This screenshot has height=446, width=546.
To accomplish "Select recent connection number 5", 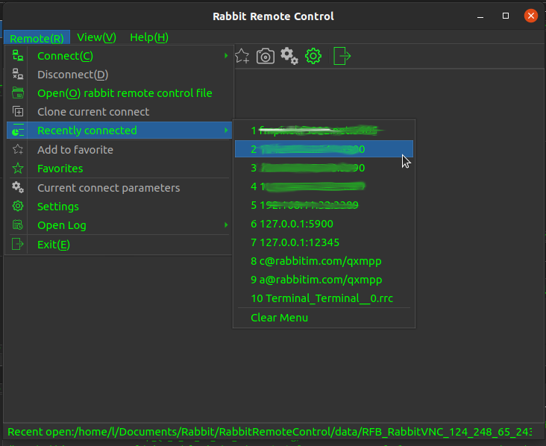I will pos(324,205).
